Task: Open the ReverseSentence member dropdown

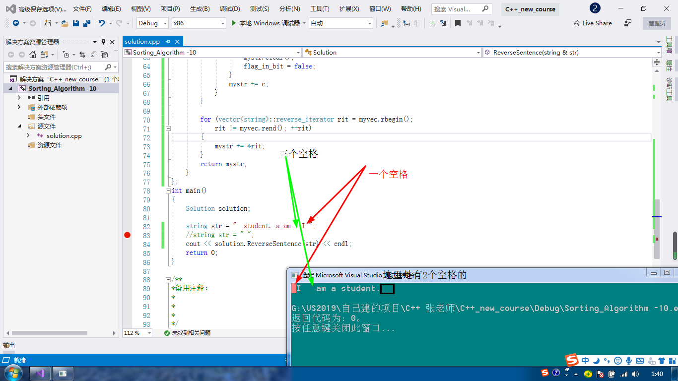Action: coord(571,52)
